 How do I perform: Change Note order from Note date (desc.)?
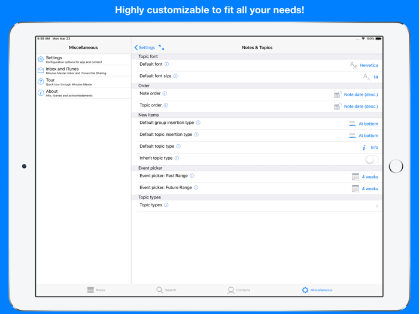tap(360, 94)
